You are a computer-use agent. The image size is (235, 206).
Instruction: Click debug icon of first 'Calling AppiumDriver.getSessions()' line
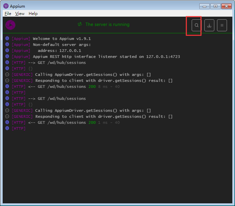[x=7, y=75]
